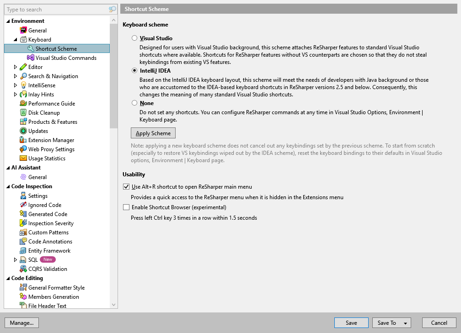
Task: Enable Shortcut Browser experimental feature
Action: (125, 207)
